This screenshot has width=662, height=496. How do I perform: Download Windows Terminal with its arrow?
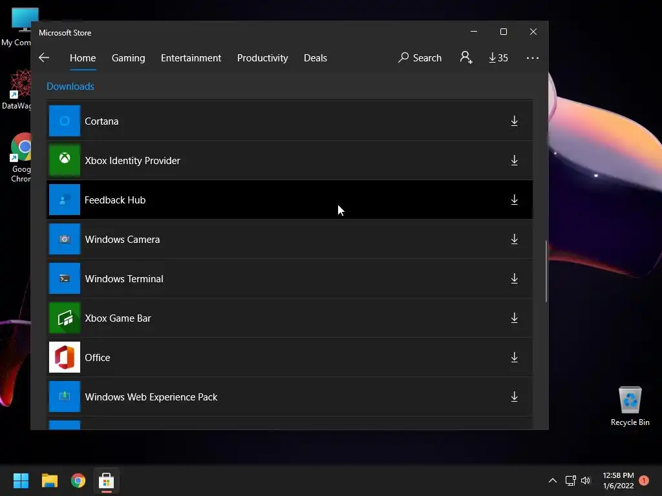coord(514,278)
